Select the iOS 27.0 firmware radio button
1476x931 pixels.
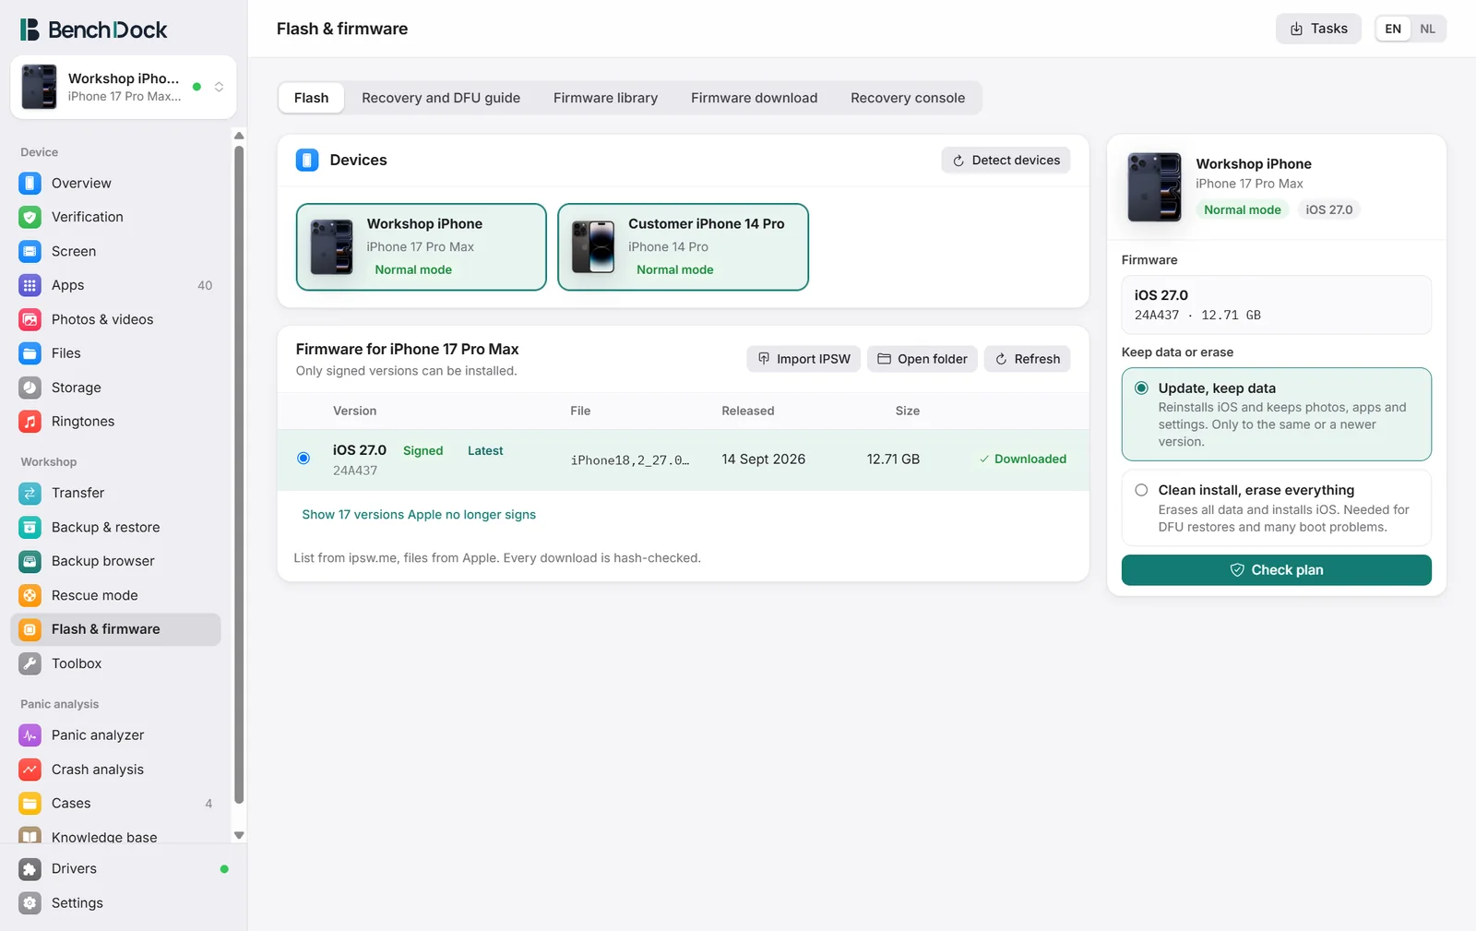[x=304, y=459]
